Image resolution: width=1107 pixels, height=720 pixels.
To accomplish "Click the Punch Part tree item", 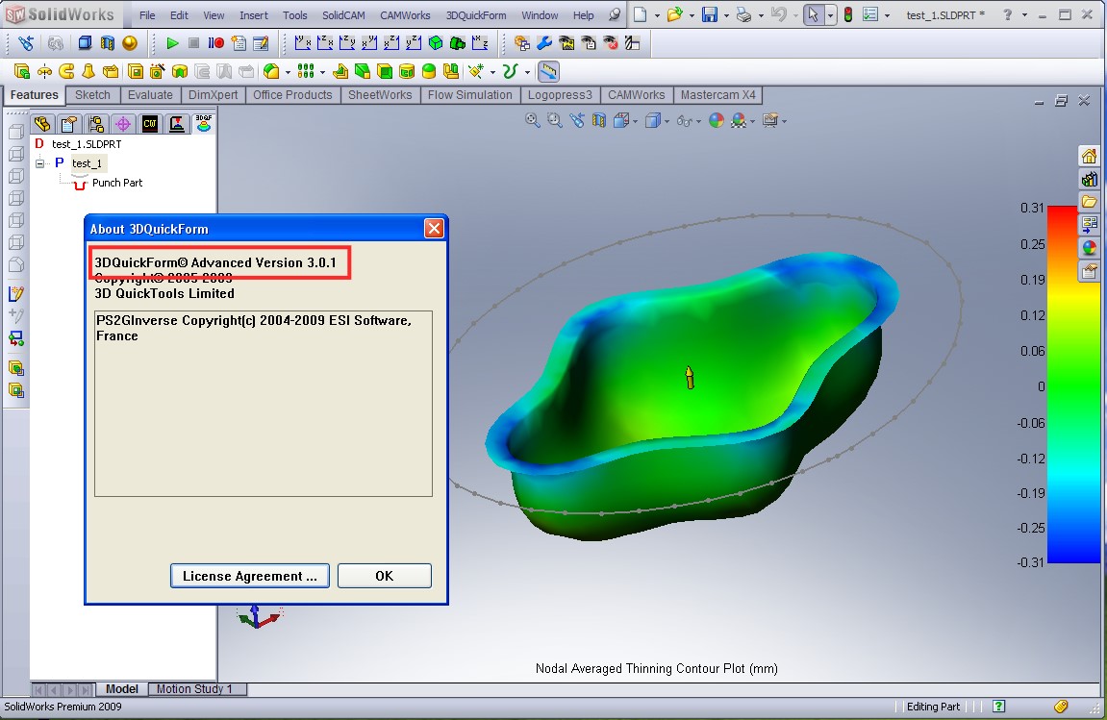I will [x=117, y=183].
